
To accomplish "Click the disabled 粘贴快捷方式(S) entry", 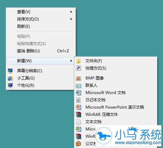I will pos(41,44).
